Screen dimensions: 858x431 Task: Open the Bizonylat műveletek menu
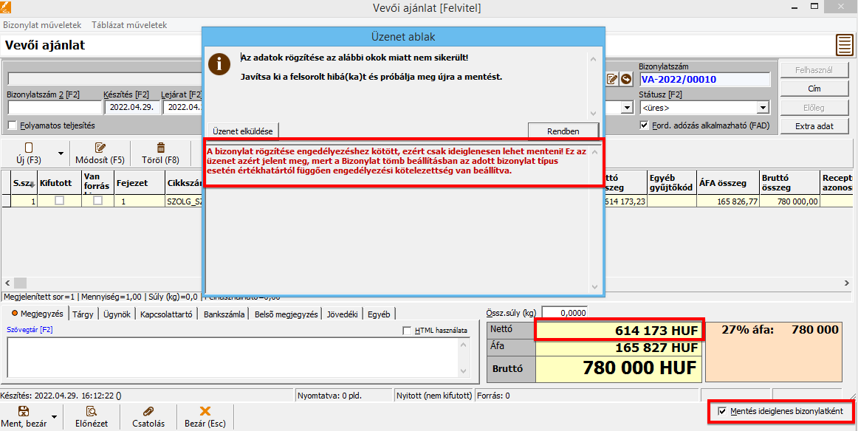click(42, 25)
